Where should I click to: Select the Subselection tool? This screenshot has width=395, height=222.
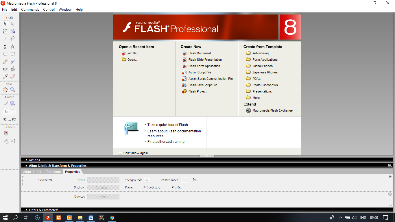pos(13,24)
